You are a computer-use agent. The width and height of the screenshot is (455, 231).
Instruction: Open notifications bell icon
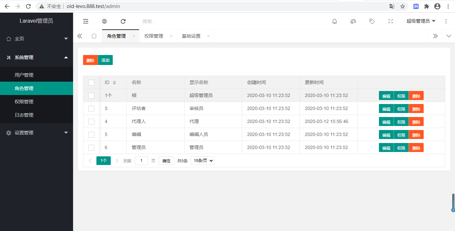[335, 21]
